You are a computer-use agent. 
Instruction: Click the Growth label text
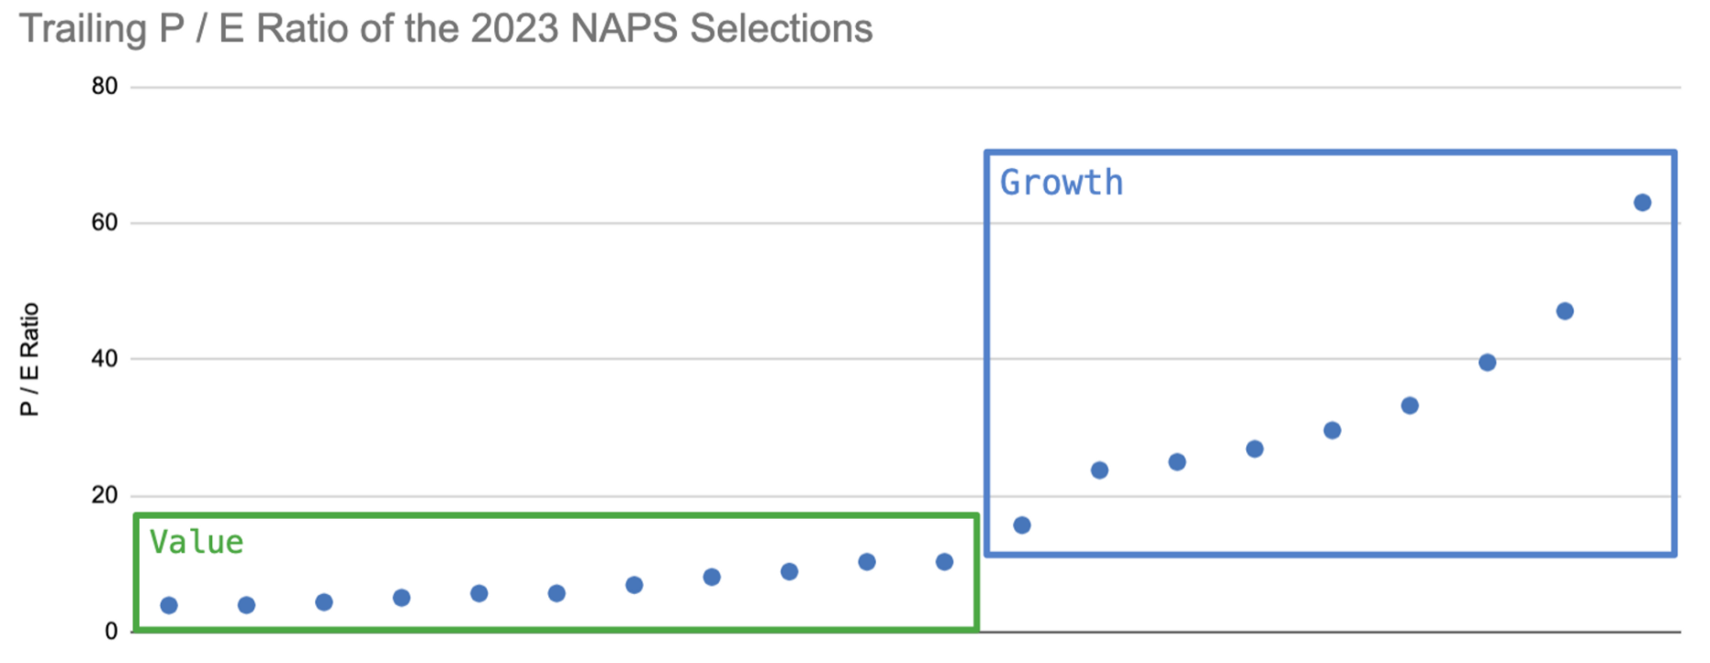click(1061, 183)
